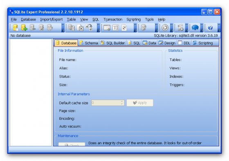Expand the first toolbar group overflow arrow
The width and height of the screenshot is (229, 161).
coord(63,28)
